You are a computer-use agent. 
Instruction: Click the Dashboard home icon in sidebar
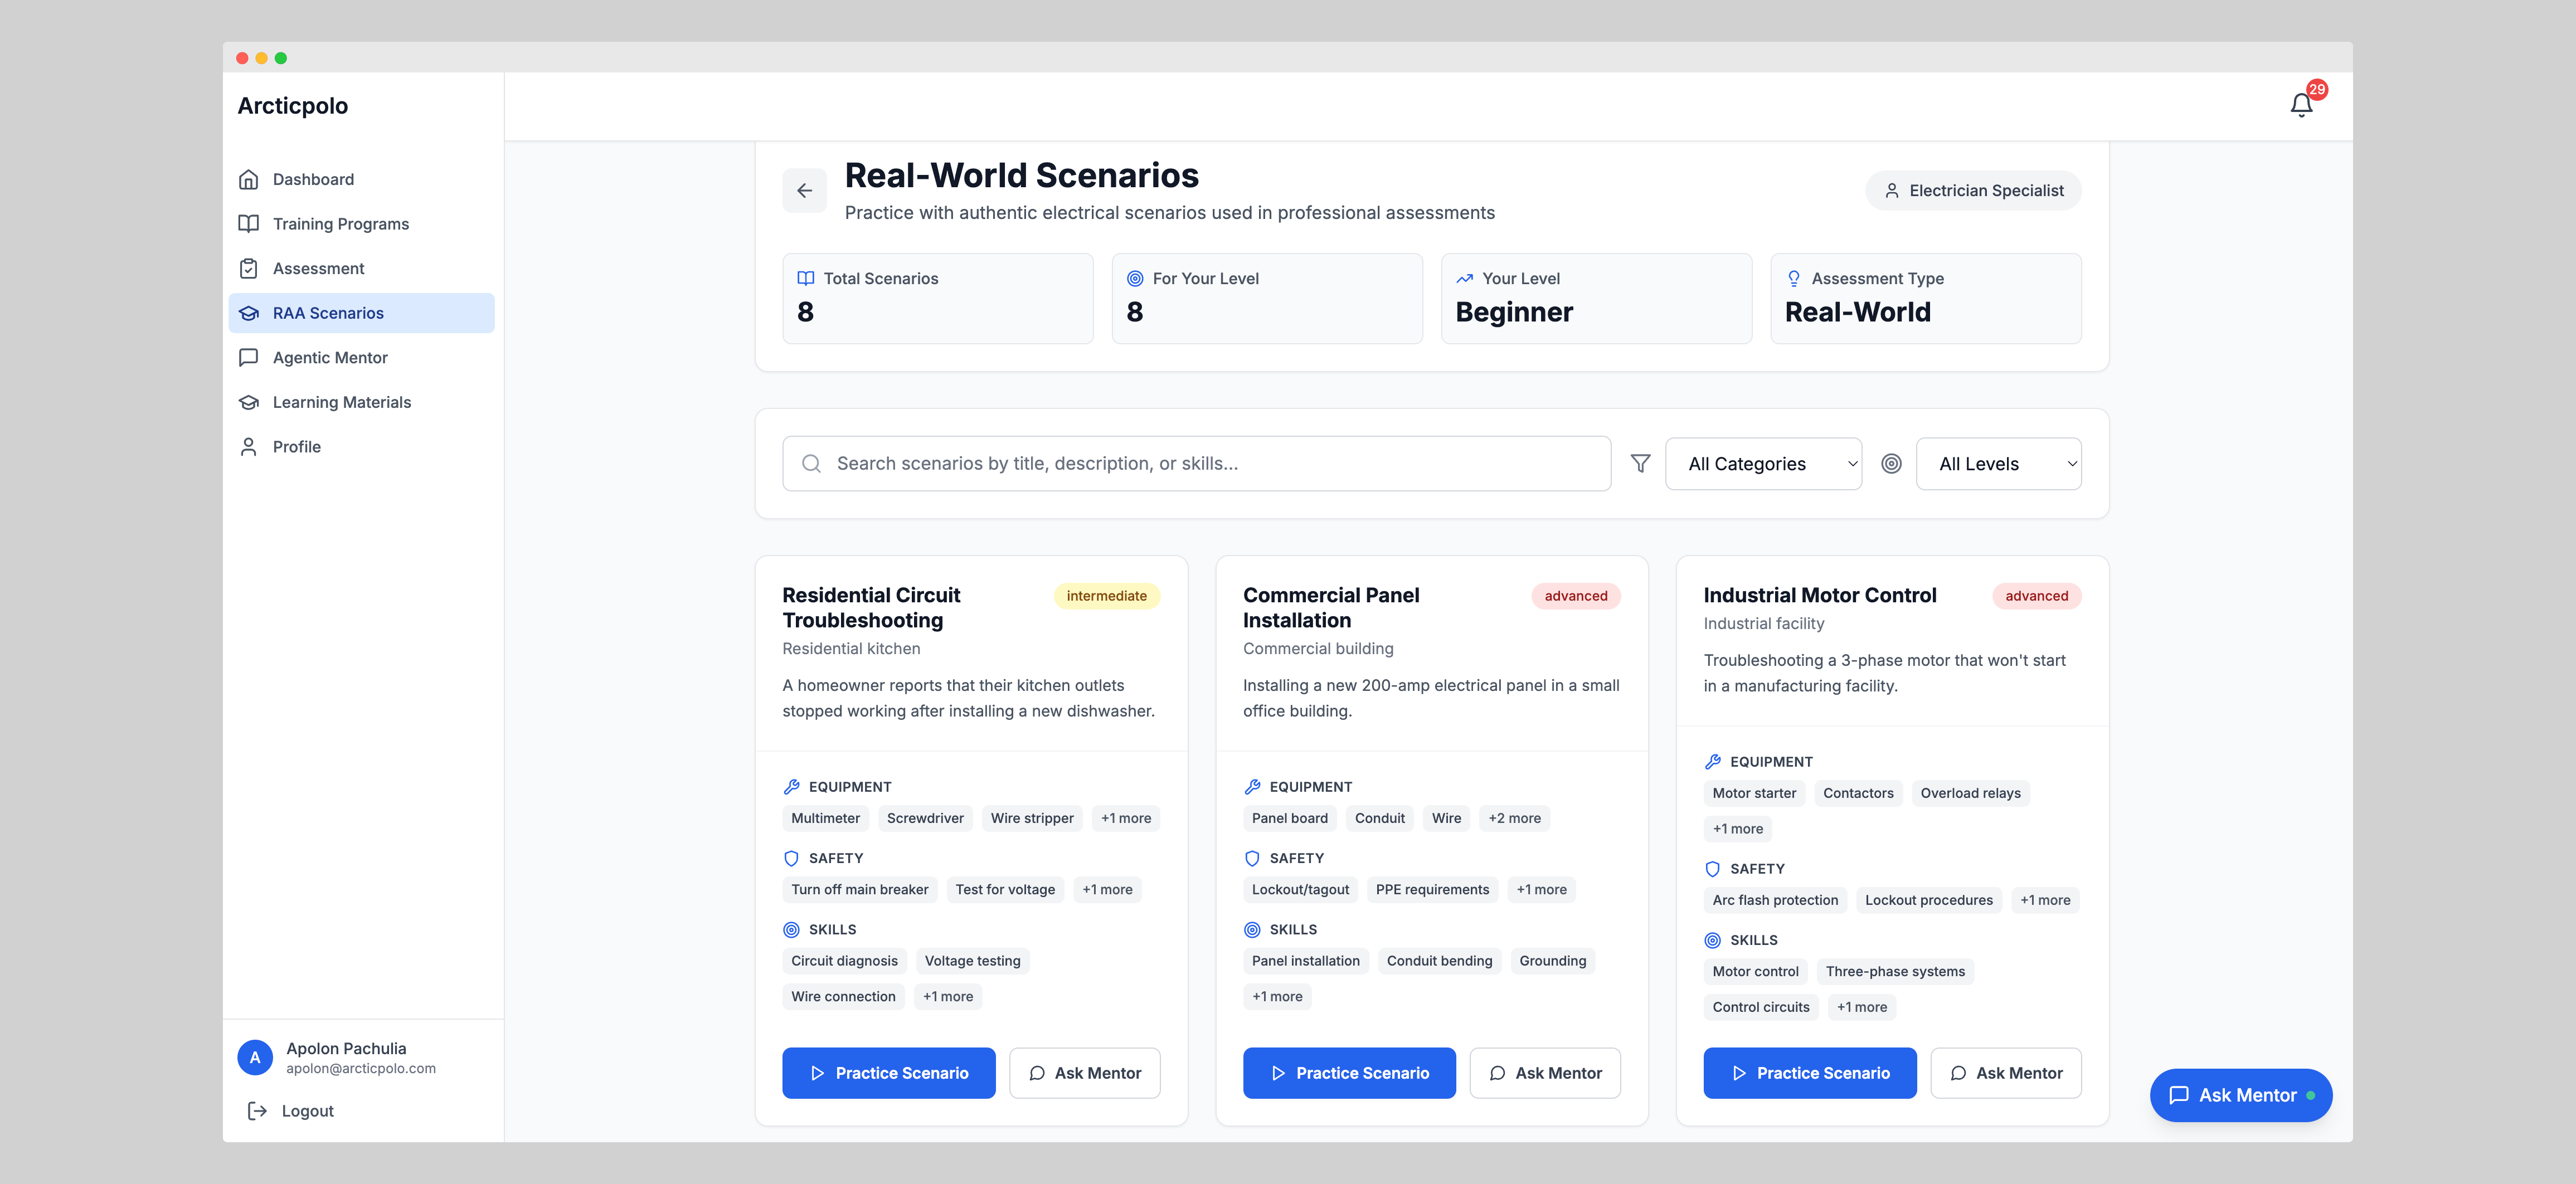[249, 179]
